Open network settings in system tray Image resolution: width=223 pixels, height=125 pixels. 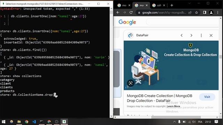point(189,122)
